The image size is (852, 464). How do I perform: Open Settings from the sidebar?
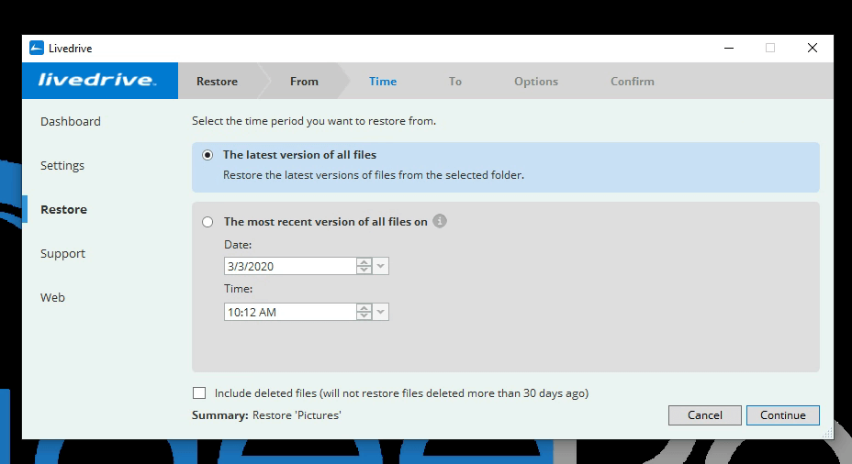(62, 166)
